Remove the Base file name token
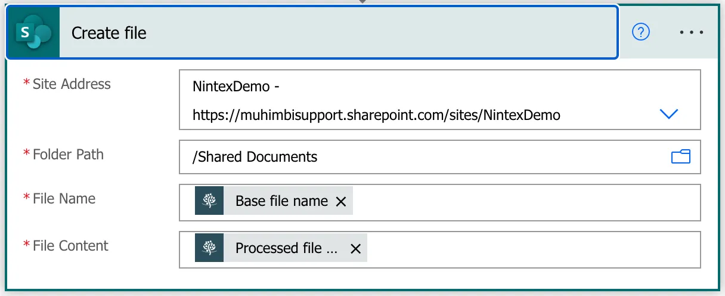 coord(341,202)
